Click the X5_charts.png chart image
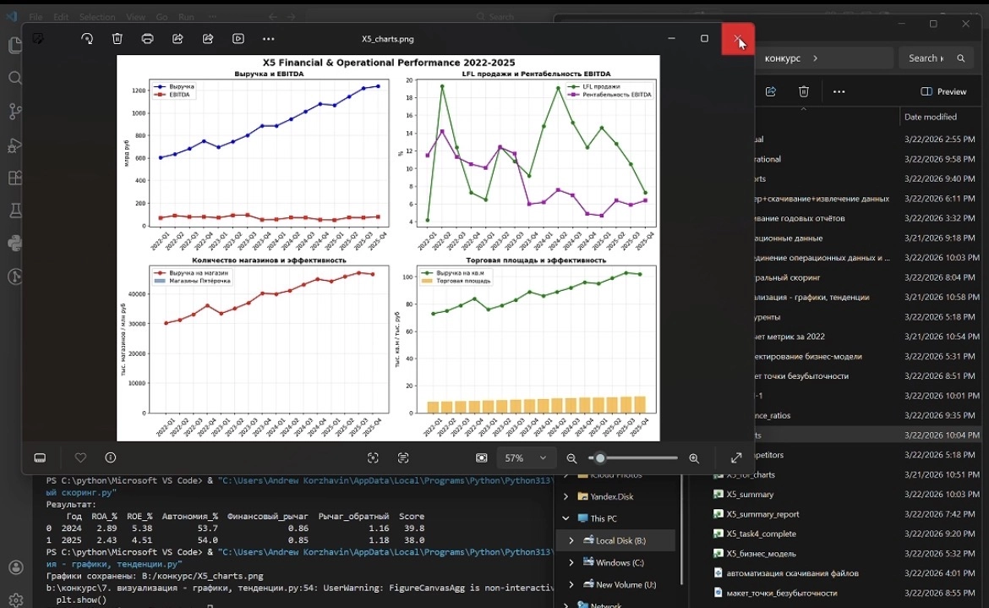This screenshot has height=608, width=989. [x=388, y=248]
